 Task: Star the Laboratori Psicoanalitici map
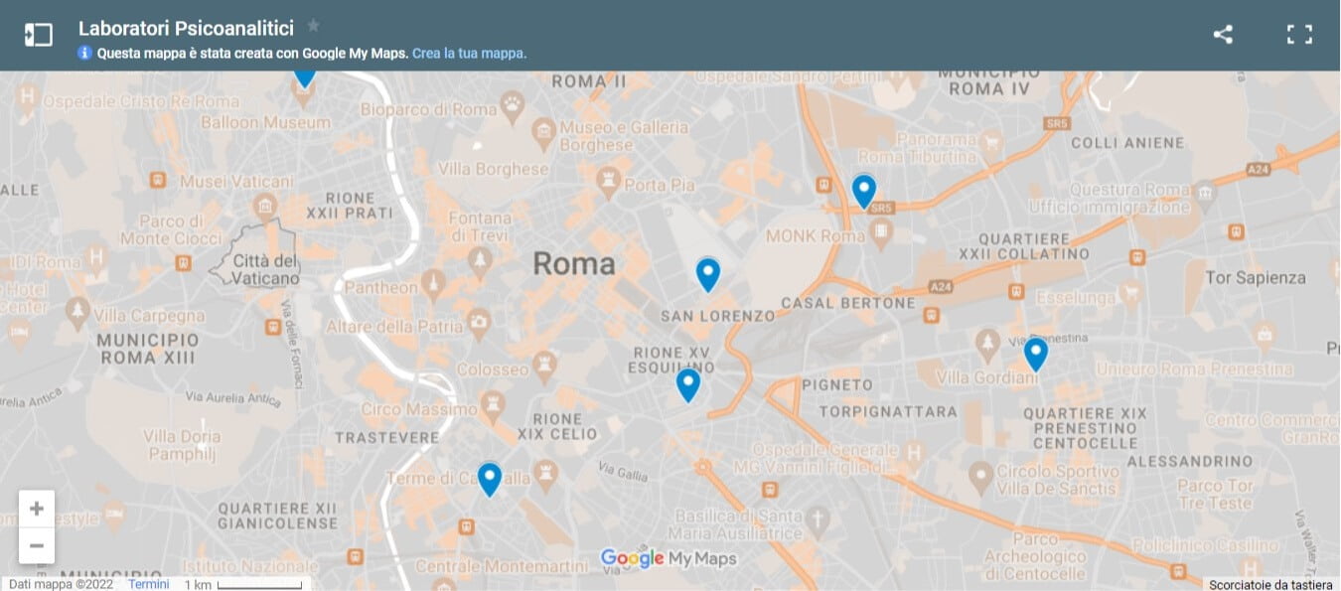point(313,26)
